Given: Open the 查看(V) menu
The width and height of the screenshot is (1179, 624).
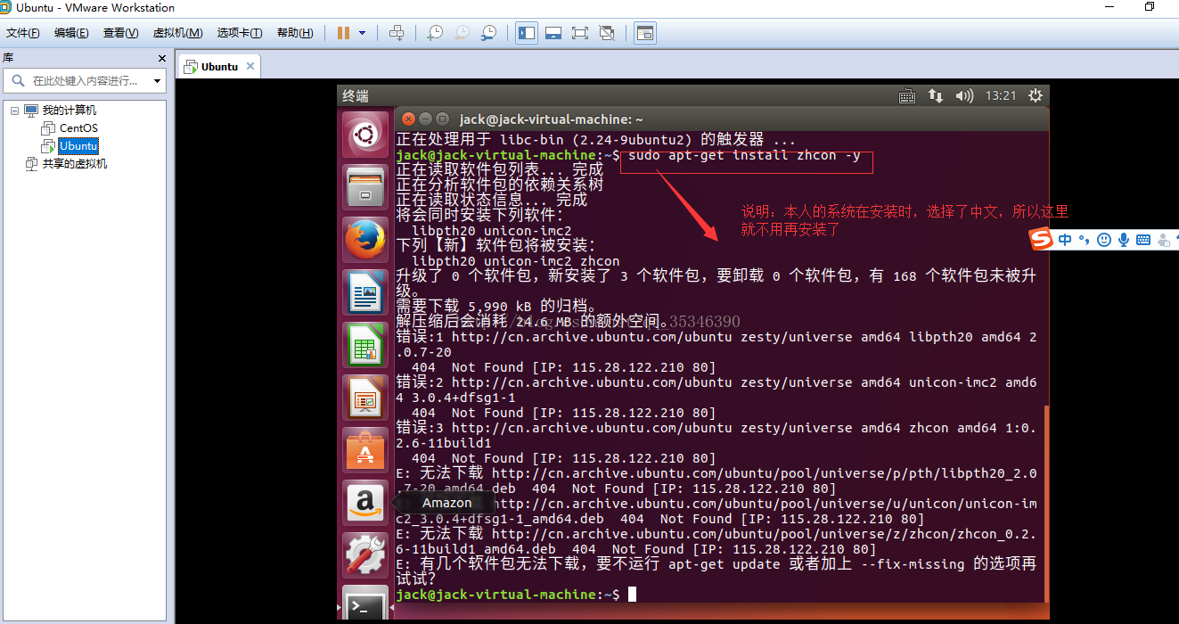Looking at the screenshot, I should (x=121, y=33).
